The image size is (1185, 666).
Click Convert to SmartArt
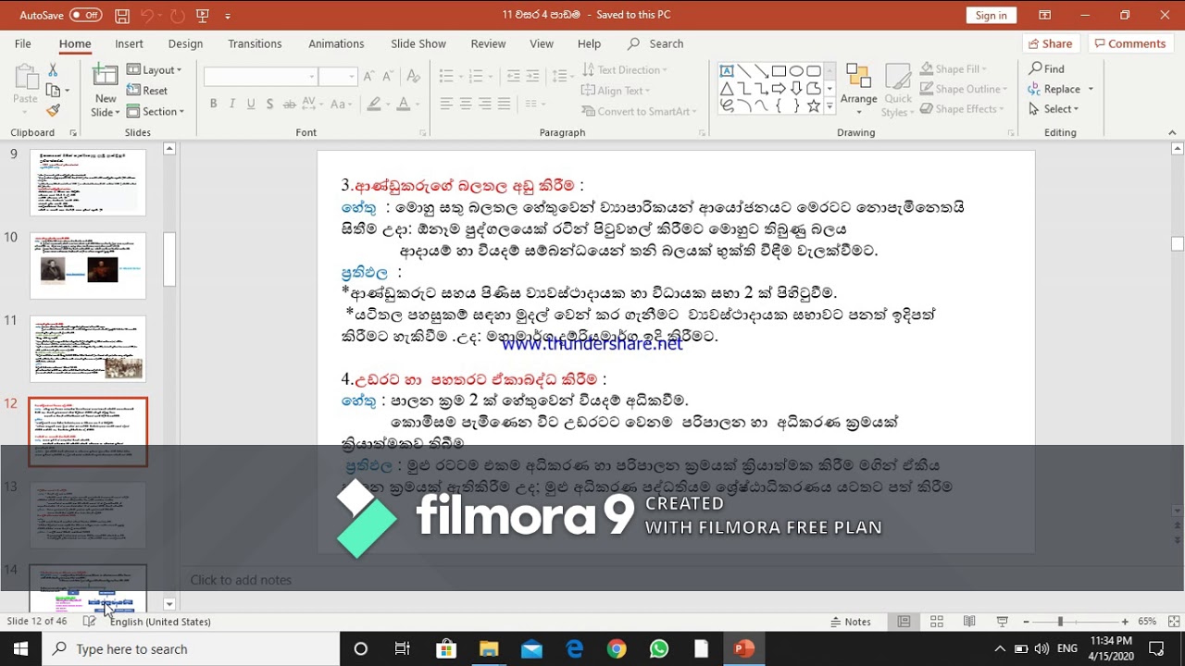tap(639, 111)
